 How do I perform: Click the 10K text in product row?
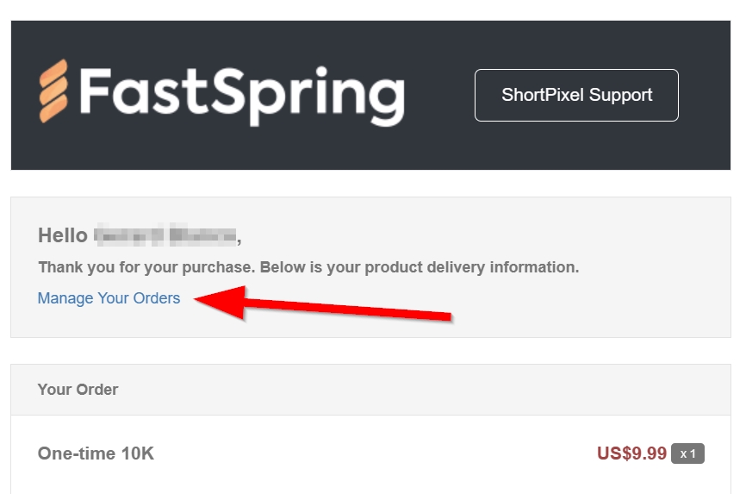tap(136, 453)
